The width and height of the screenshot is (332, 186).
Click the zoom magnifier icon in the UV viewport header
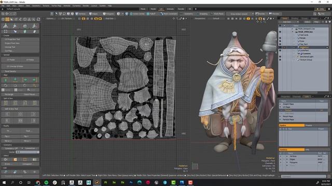tap(177, 19)
